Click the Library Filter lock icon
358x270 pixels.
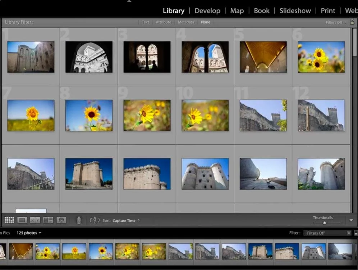(x=352, y=22)
